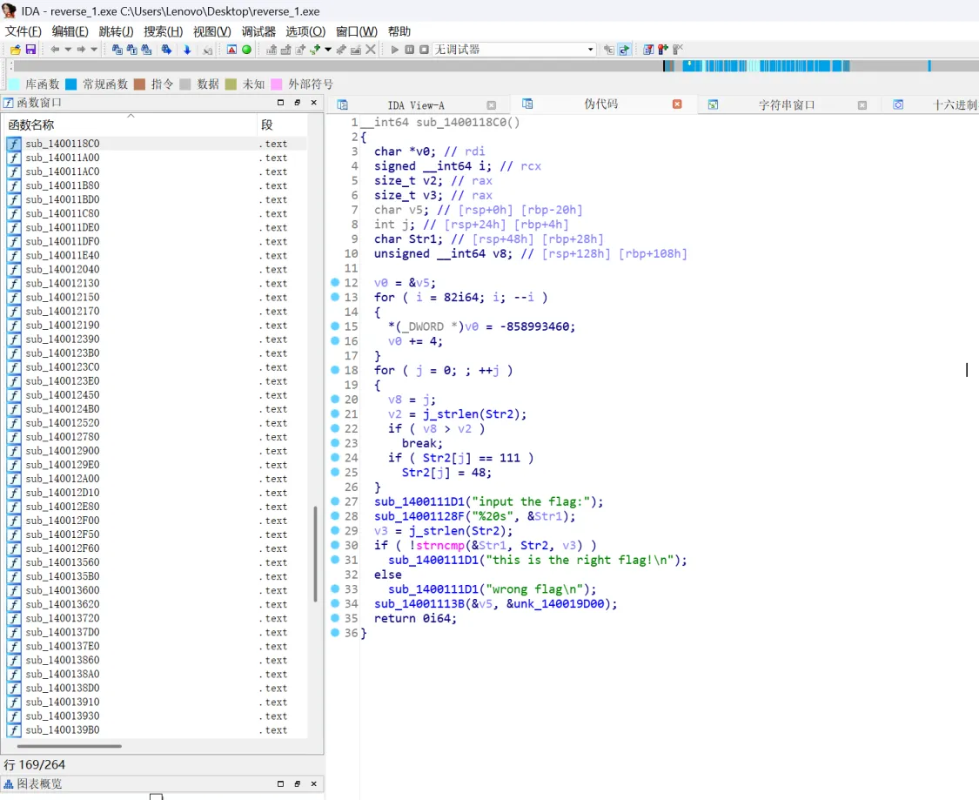Image resolution: width=979 pixels, height=800 pixels.
Task: Select function sub_1400118C0 in list
Action: pos(156,144)
